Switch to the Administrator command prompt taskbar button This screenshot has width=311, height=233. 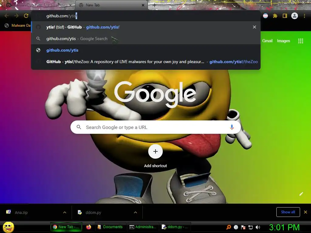pyautogui.click(x=143, y=227)
